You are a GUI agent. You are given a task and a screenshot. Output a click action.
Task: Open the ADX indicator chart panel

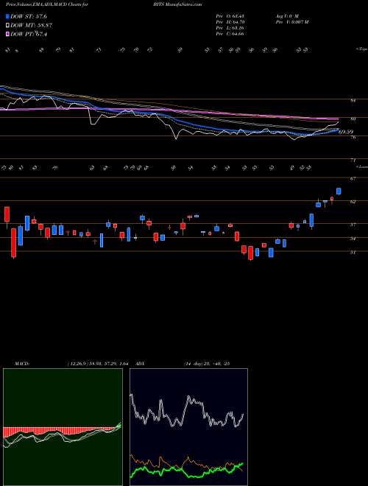[188, 427]
